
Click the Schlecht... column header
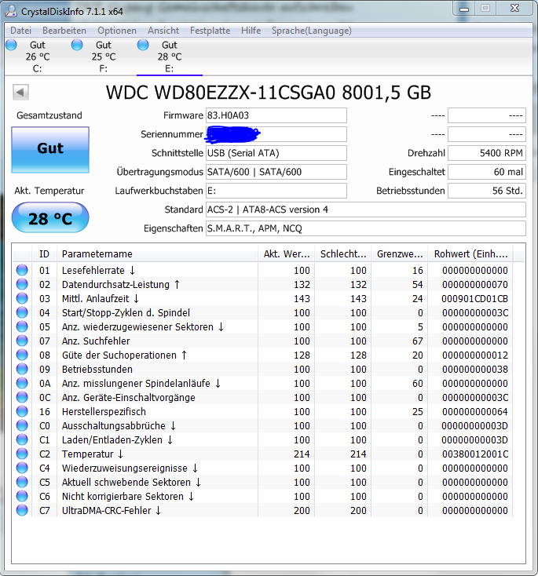[x=343, y=253]
